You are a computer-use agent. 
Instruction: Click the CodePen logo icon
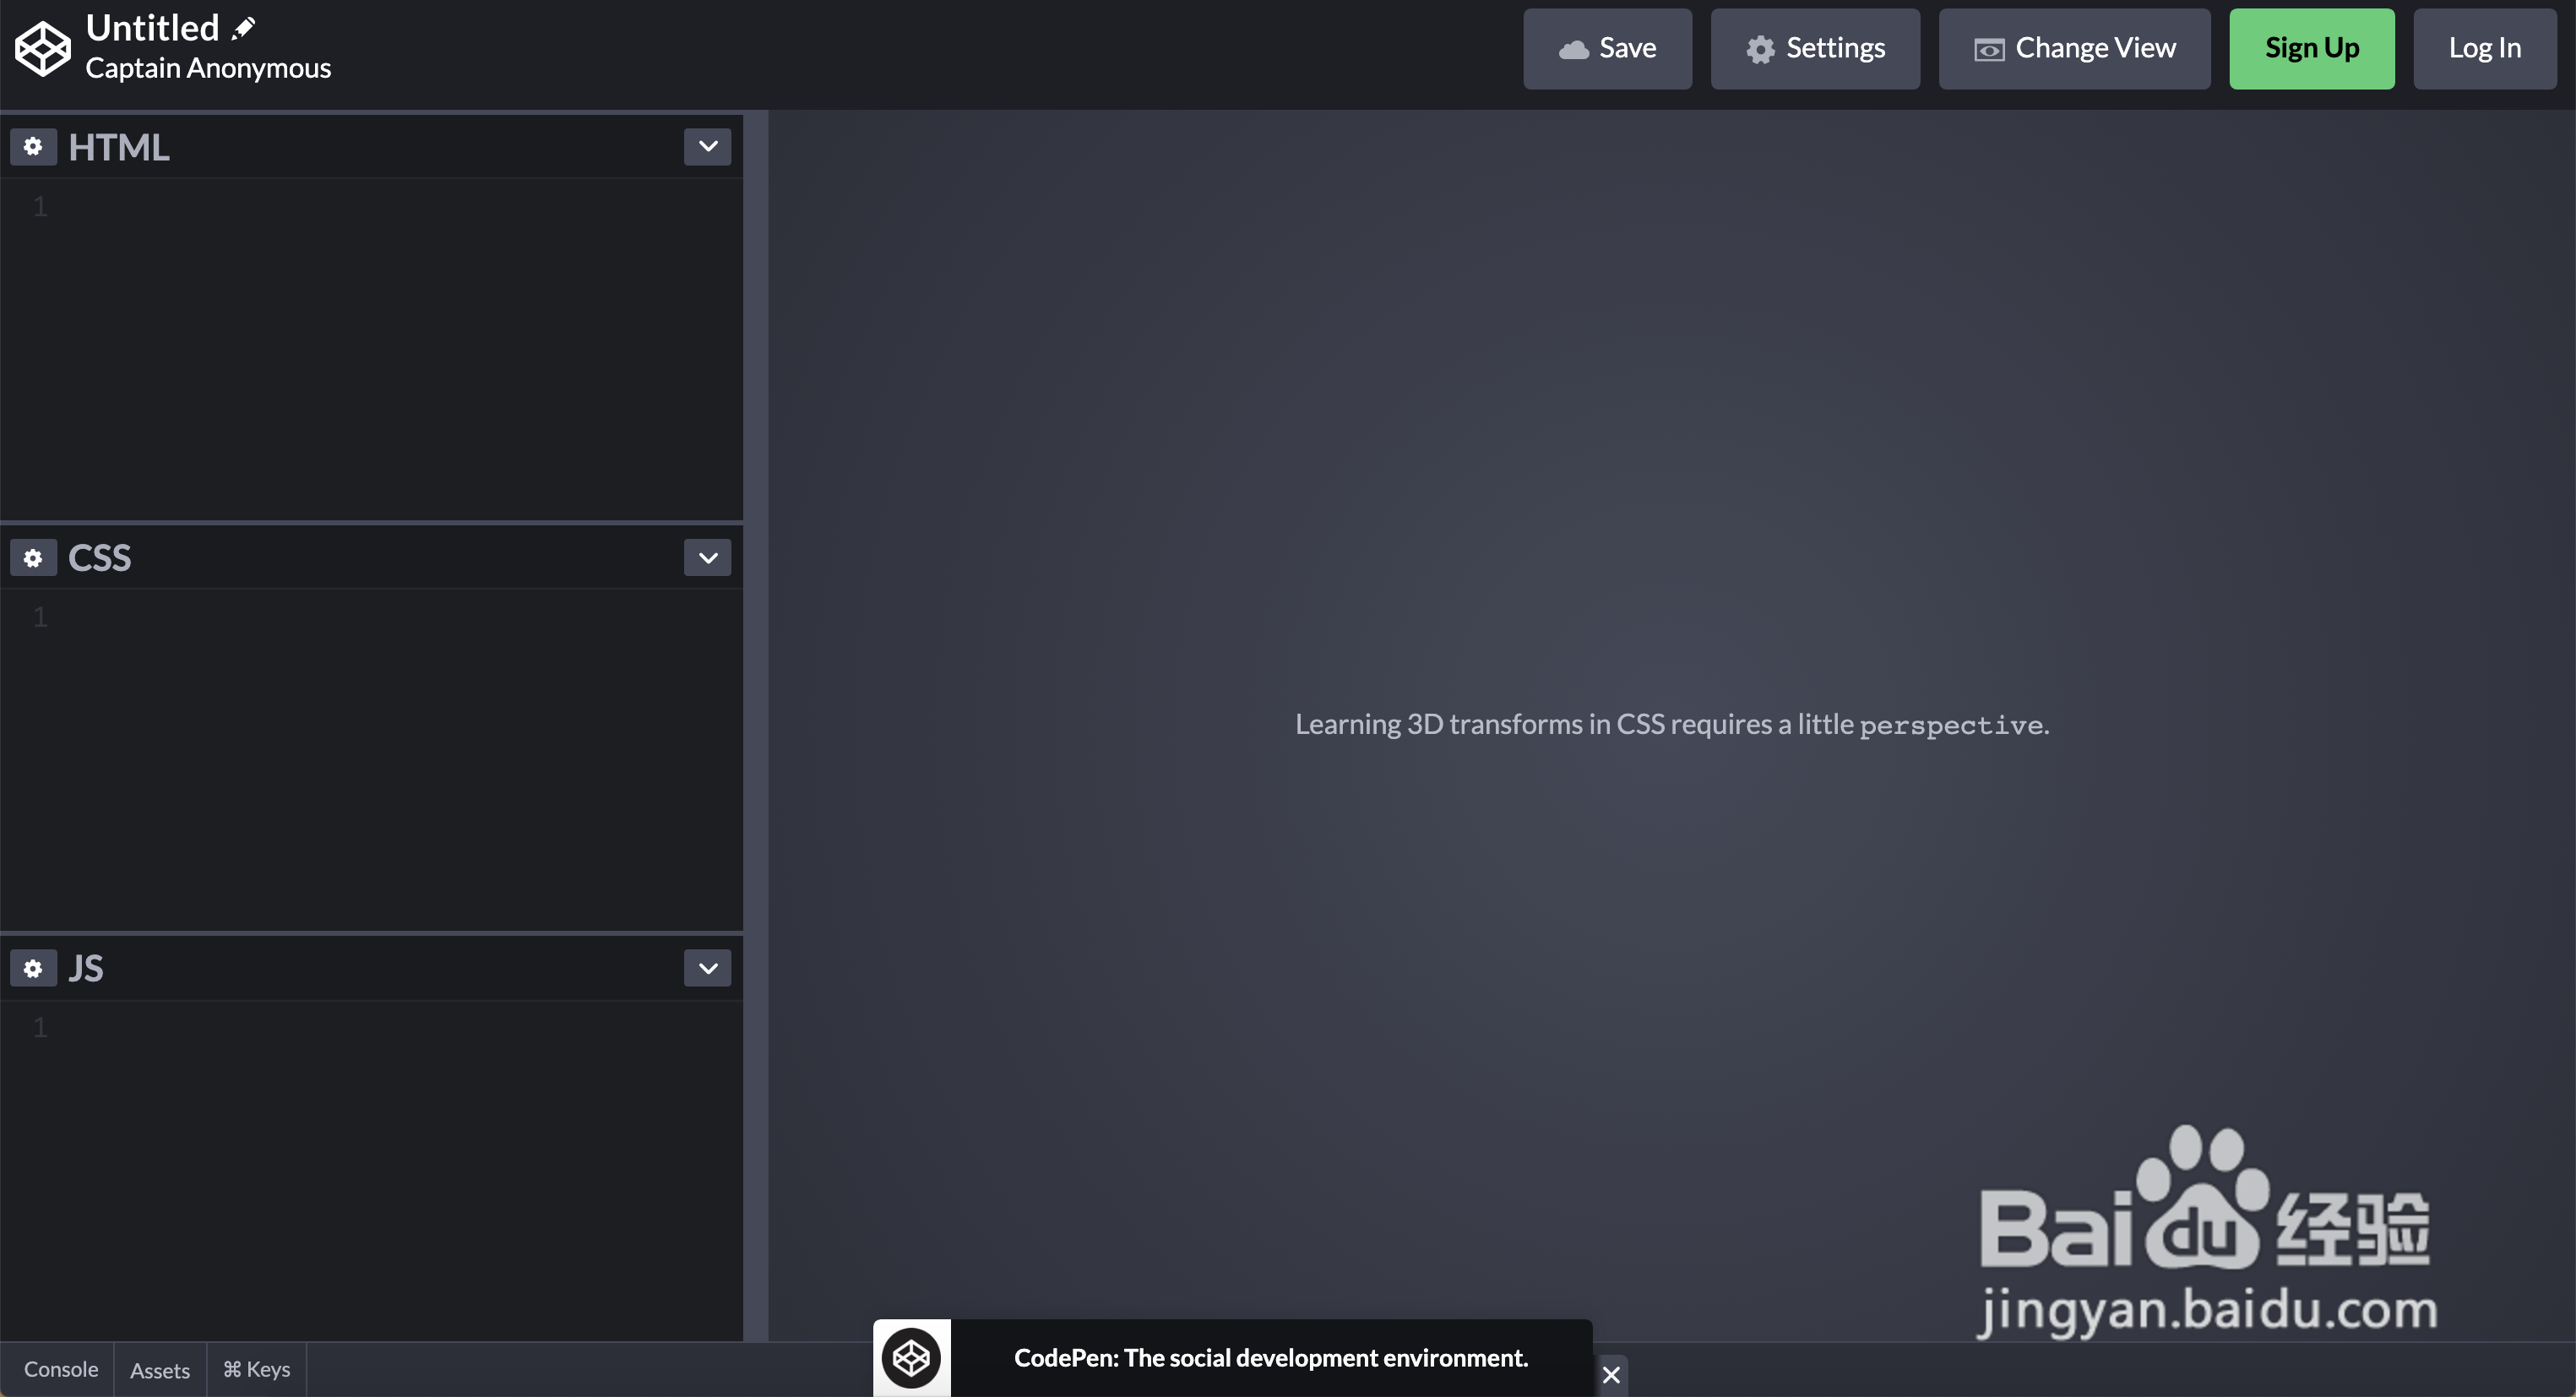43,46
